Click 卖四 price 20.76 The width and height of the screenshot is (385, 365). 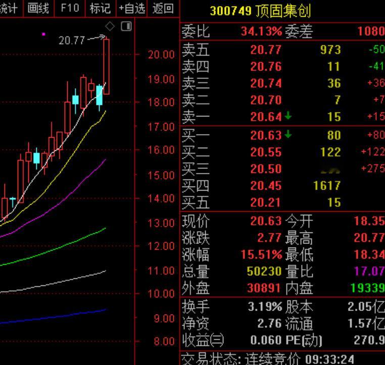[x=266, y=67]
